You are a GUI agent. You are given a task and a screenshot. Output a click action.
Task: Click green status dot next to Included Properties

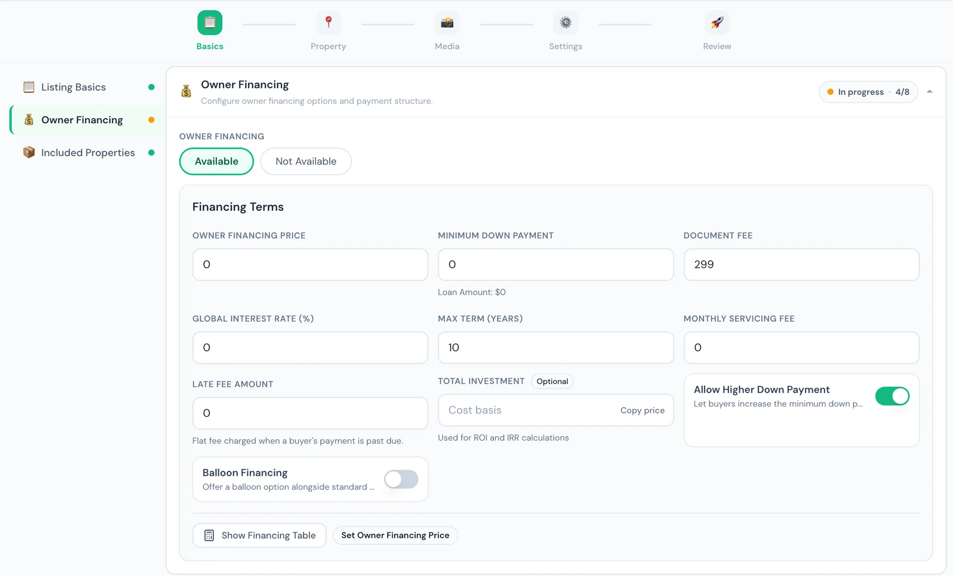tap(151, 152)
